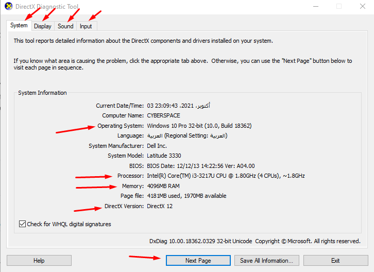This screenshot has width=374, height=272.
Task: Select the BIOS Date value text
Action: [201, 166]
